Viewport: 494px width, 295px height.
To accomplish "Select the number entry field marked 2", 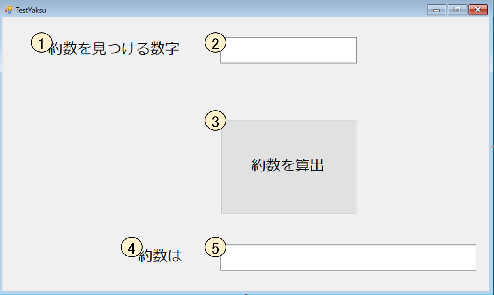I will [289, 50].
